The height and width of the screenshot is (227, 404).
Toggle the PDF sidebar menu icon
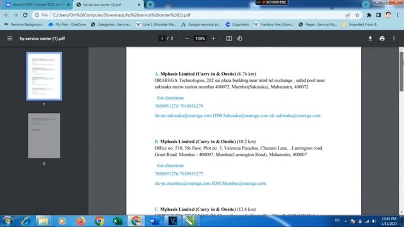point(9,38)
